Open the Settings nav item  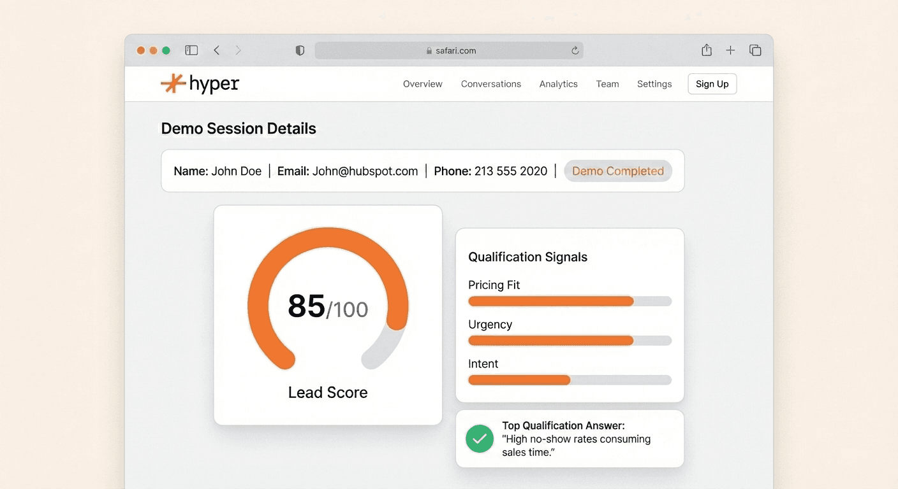pyautogui.click(x=654, y=84)
